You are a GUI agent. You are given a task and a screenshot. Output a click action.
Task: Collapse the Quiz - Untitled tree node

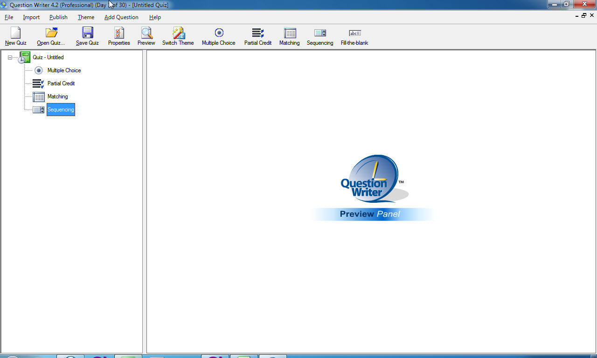pos(10,57)
